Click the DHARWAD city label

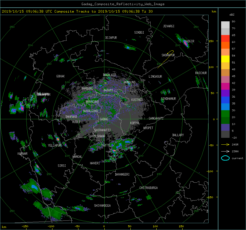71,117
